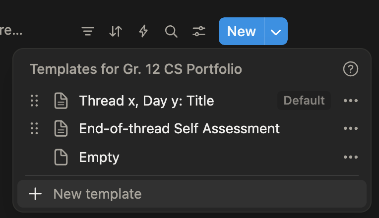Open search with the magnifier icon

pyautogui.click(x=171, y=32)
